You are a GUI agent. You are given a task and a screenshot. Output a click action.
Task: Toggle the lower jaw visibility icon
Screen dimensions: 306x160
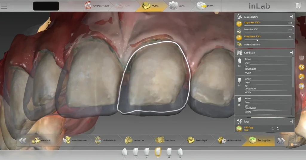[x=239, y=30]
